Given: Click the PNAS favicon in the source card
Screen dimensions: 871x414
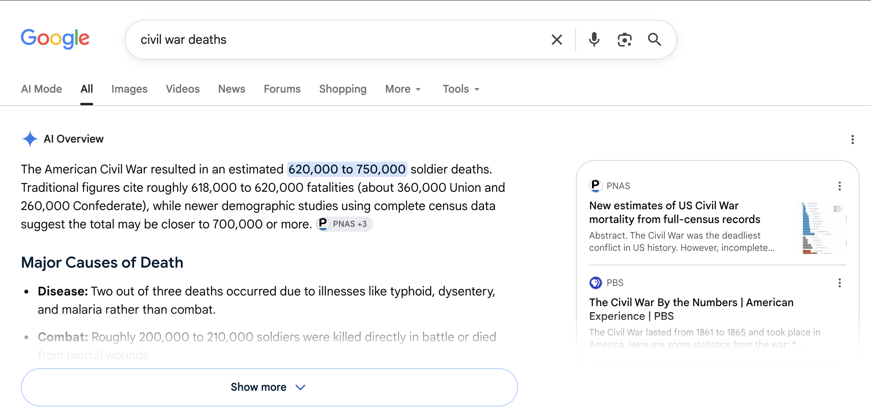Looking at the screenshot, I should [595, 186].
